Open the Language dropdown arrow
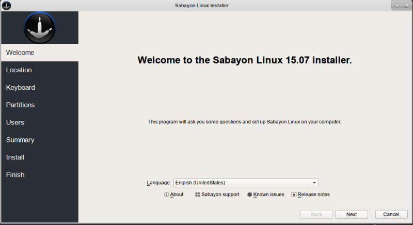413x225 pixels. (314, 183)
